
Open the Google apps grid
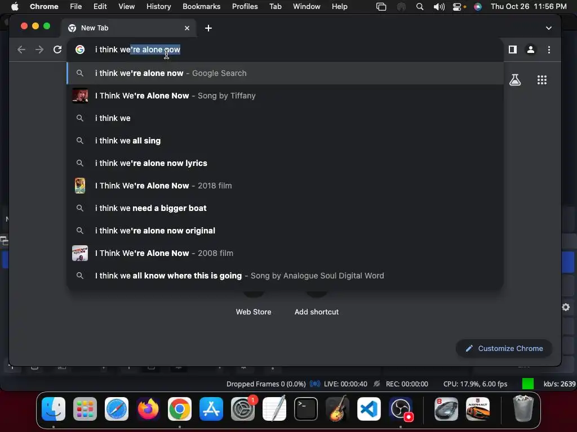pos(542,80)
